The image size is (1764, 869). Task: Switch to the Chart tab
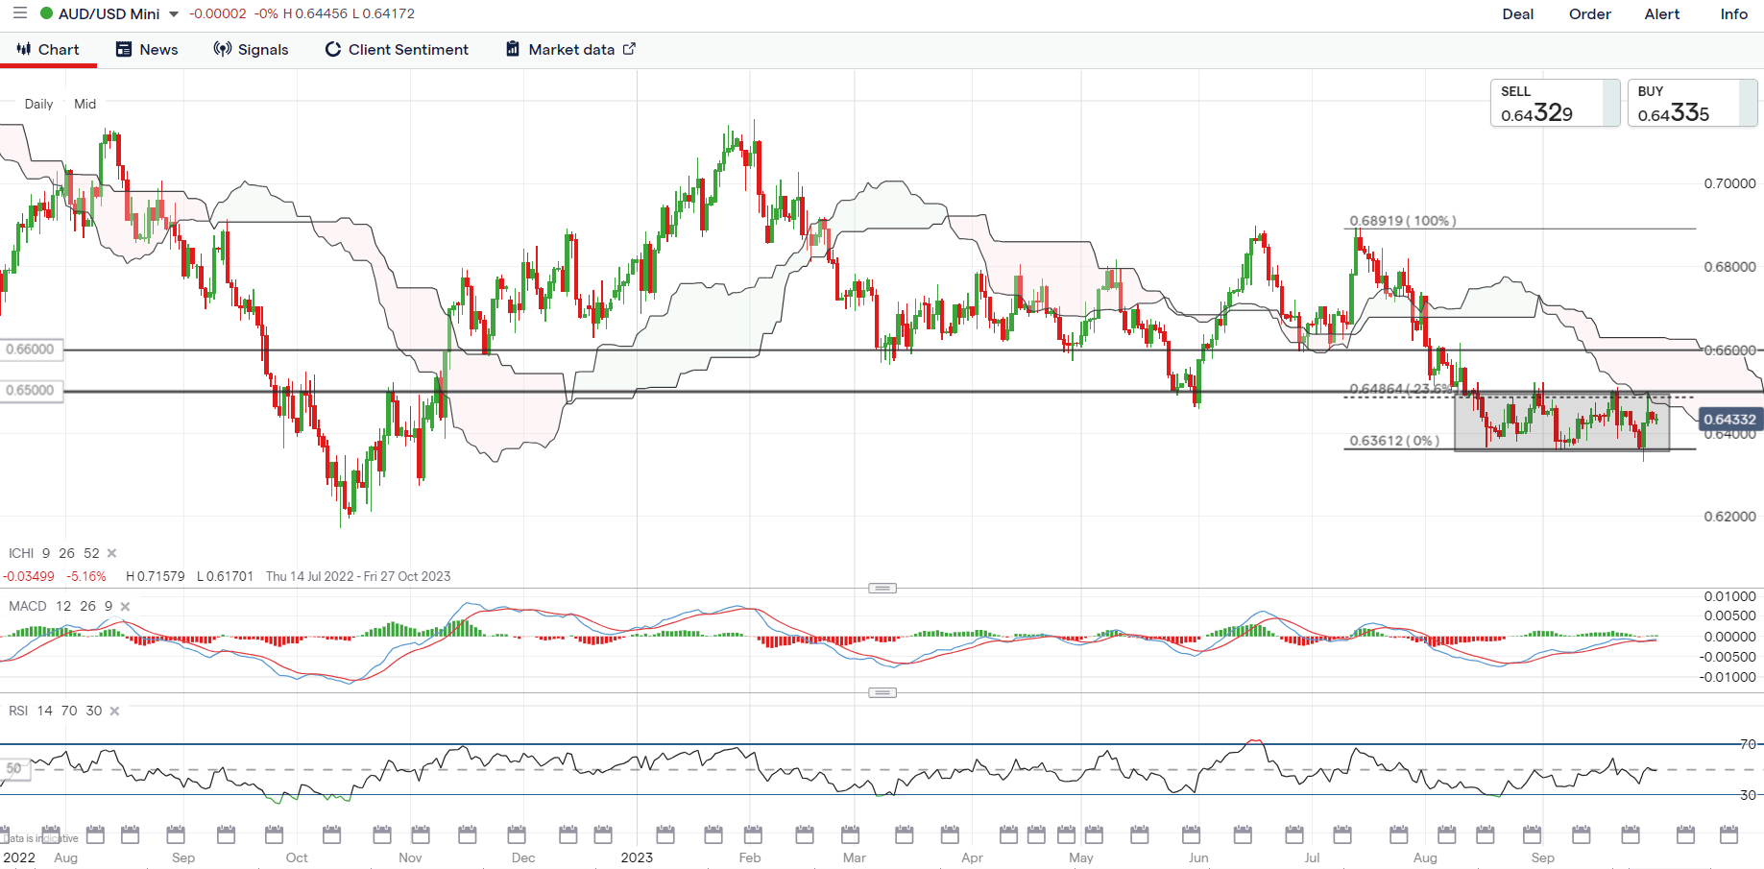48,50
